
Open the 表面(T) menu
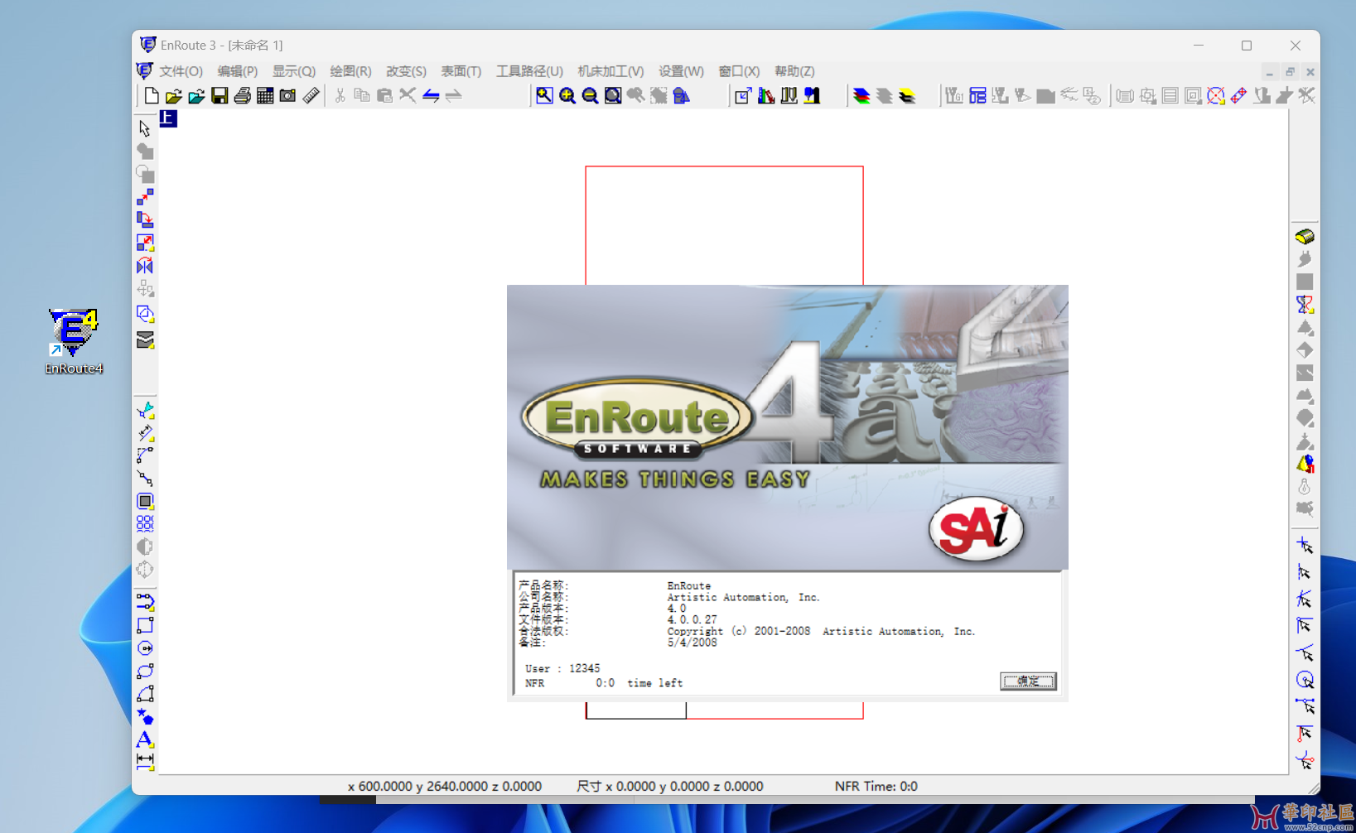tap(461, 71)
